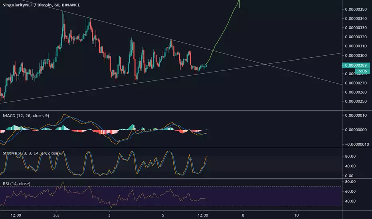Click the SingularityNET / Bitcoin chart title
Screen dimensions: 372x219
pos(41,5)
